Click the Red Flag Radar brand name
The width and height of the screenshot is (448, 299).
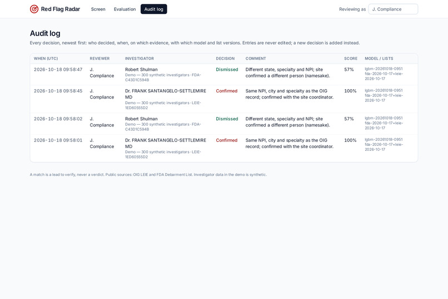click(x=61, y=9)
